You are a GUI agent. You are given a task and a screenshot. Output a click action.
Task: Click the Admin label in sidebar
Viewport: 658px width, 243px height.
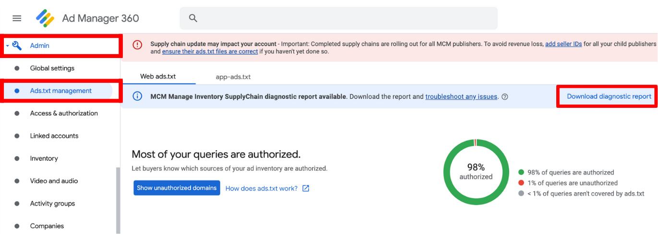point(40,46)
